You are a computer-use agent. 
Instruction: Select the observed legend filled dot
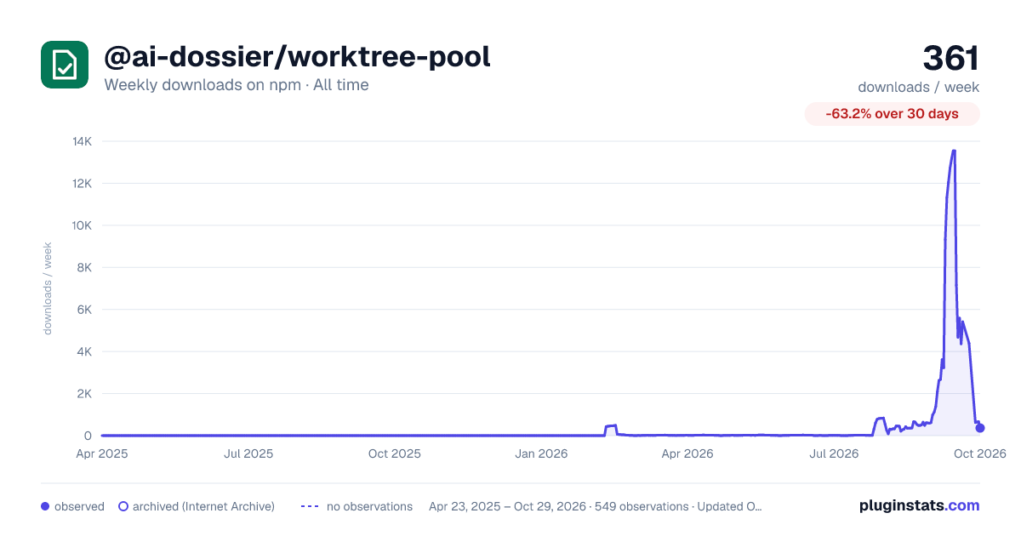(x=45, y=506)
